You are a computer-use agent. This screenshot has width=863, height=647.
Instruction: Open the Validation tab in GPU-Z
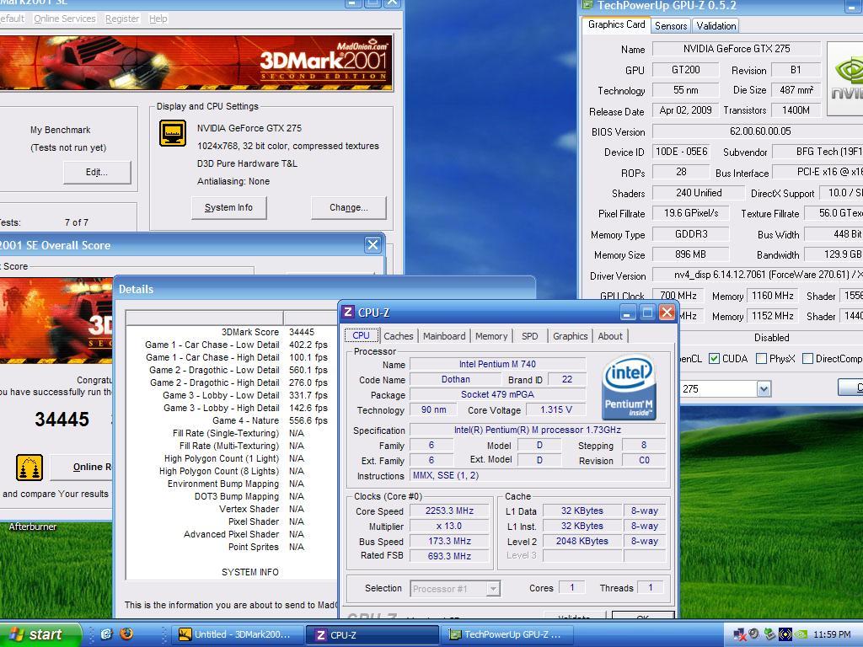click(716, 26)
